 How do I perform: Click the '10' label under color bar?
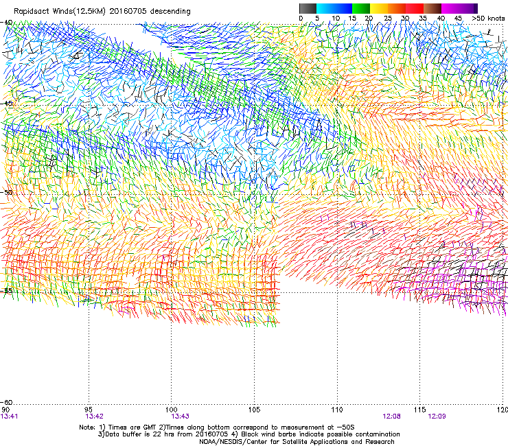tap(336, 19)
